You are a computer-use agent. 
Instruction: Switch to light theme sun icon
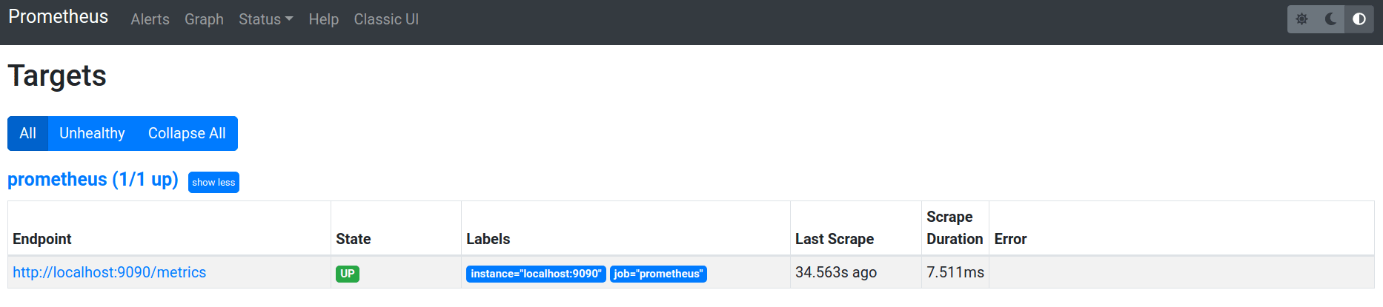[1302, 19]
